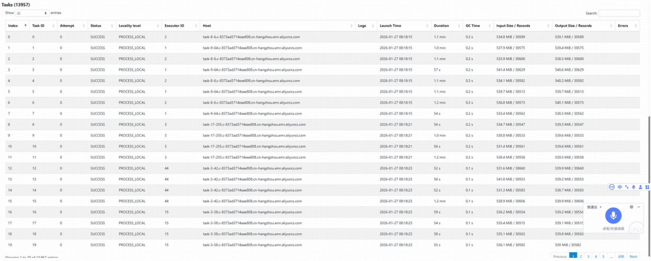This screenshot has height=261, width=651.
Task: Jump to last page 698
Action: pos(621,256)
